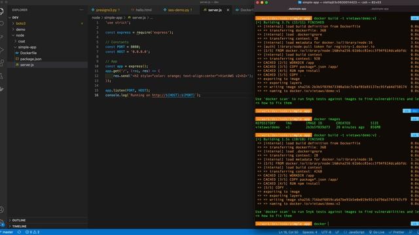The width and height of the screenshot is (419, 235).
Task: Open the Explorer more actions ellipsis
Action: [81, 10]
